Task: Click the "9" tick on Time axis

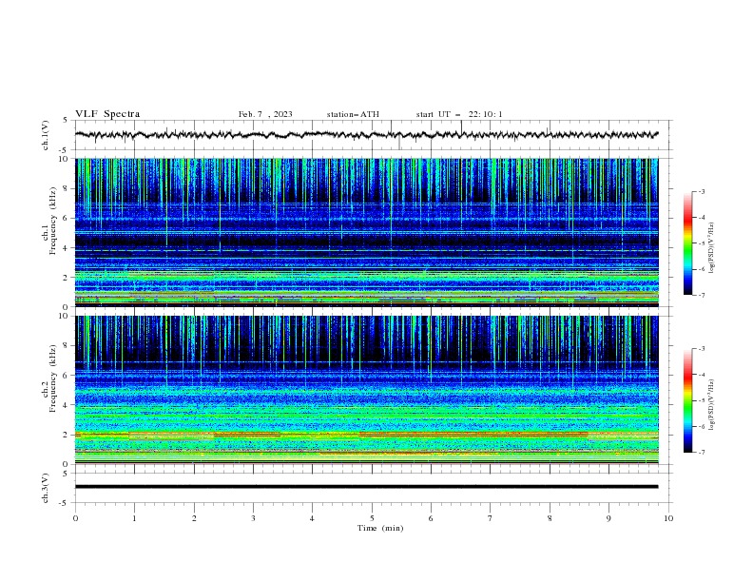Action: pyautogui.click(x=608, y=518)
